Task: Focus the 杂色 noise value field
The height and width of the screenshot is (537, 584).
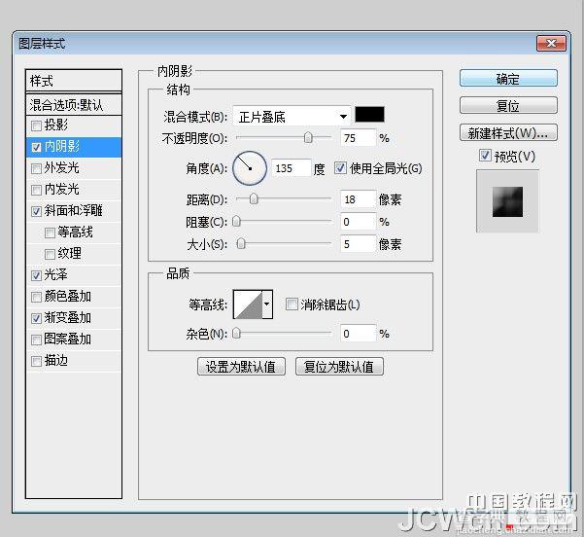Action: (x=358, y=334)
